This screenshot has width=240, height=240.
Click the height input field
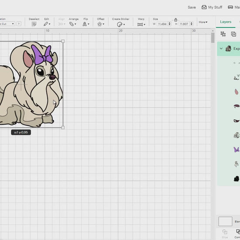[x=184, y=24]
